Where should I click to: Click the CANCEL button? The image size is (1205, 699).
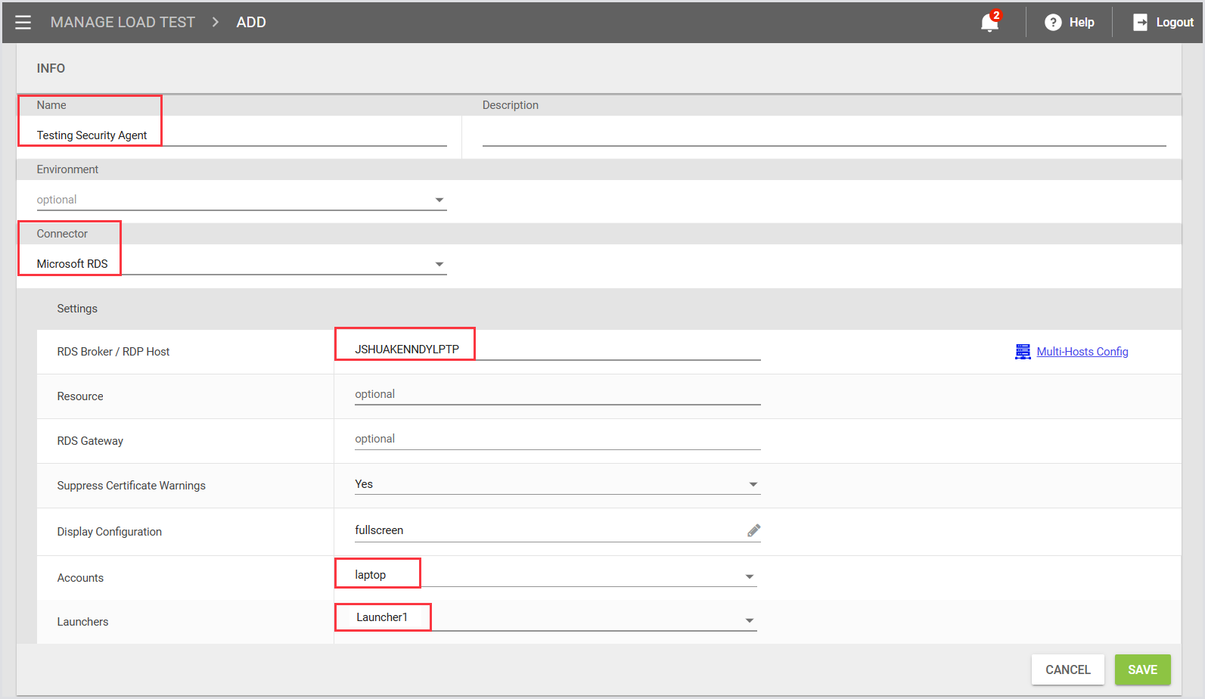click(1067, 669)
